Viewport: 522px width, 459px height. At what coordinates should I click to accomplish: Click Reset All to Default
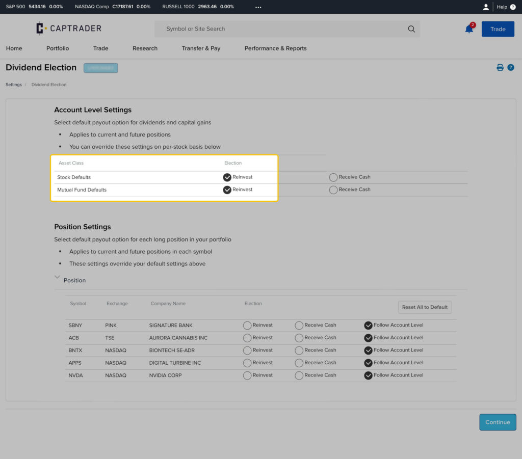point(425,307)
